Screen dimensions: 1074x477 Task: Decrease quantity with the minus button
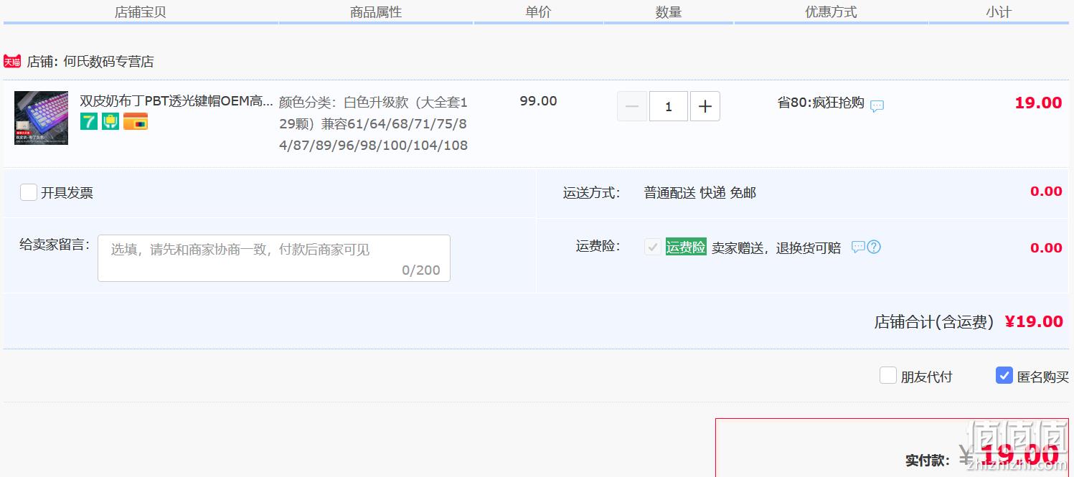(x=632, y=106)
